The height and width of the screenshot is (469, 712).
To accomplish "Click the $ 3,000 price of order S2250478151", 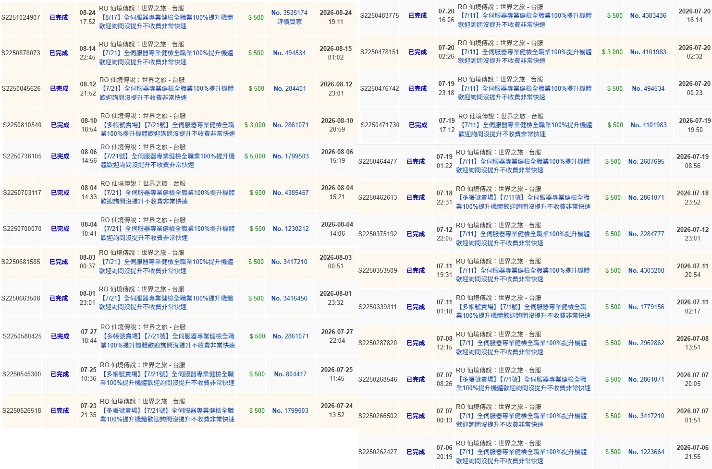I will pyautogui.click(x=612, y=52).
